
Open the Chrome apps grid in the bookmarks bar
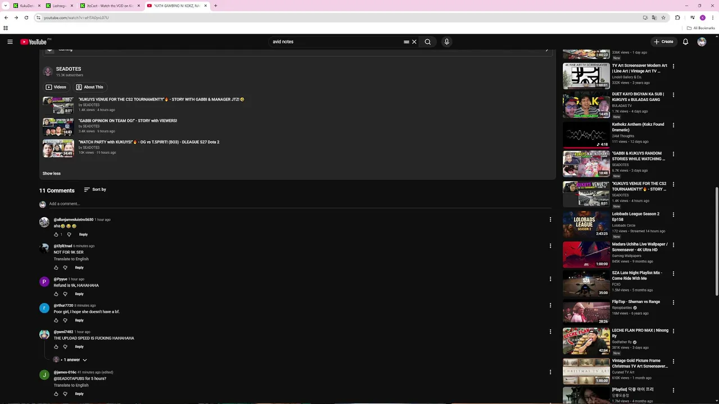(x=6, y=28)
